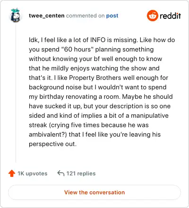Click the word "ambivalent?)" in the comment
Viewport: 189px width, 208px height.
pyautogui.click(x=48, y=134)
